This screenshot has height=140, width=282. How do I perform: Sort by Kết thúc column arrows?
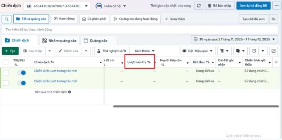208,62
